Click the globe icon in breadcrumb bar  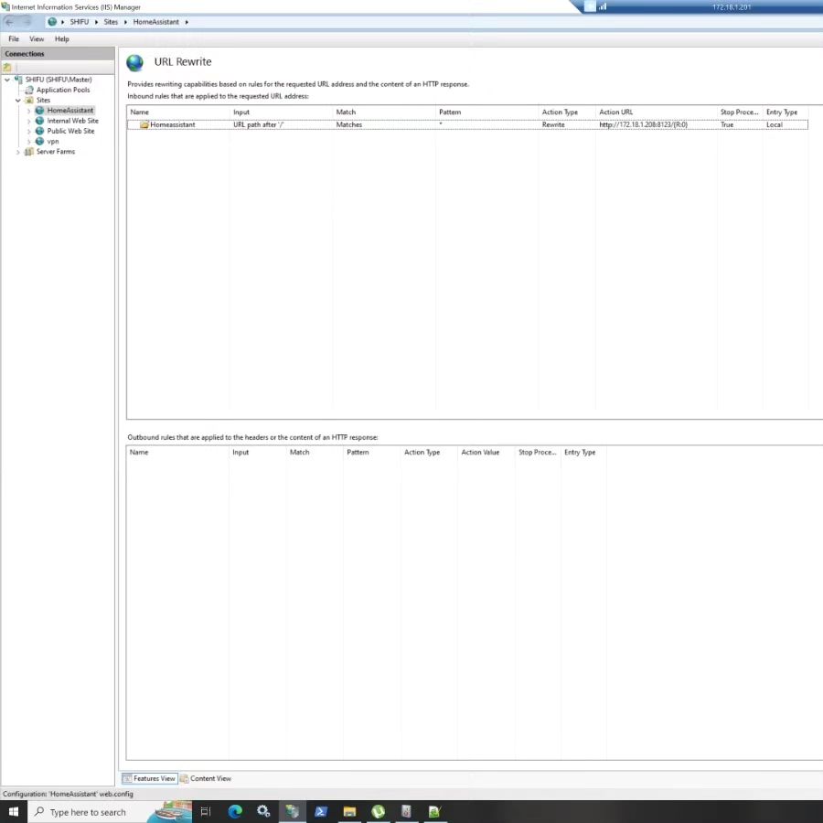pos(52,22)
